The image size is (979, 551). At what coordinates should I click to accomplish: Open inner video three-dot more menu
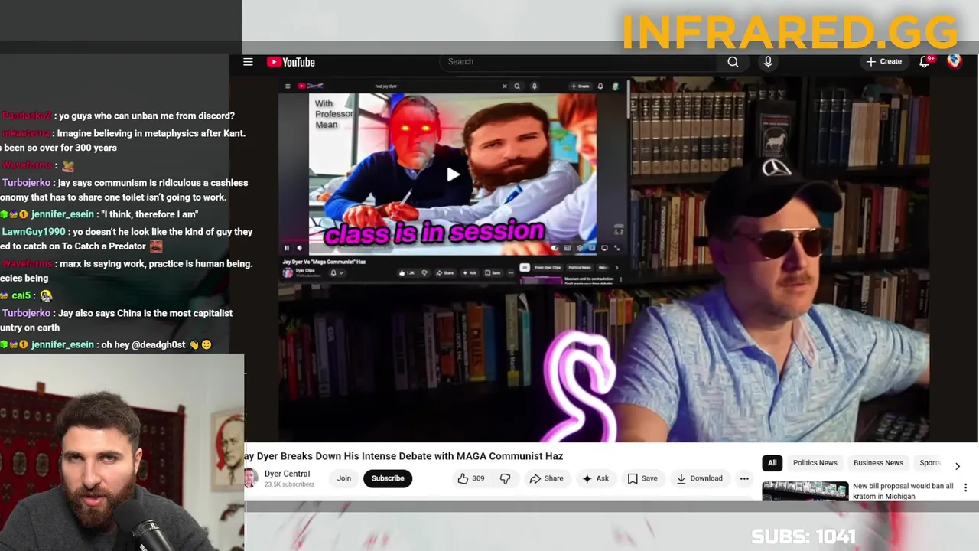[511, 272]
